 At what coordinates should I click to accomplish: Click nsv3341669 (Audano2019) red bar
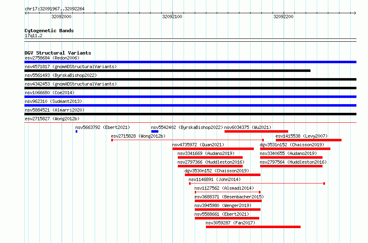(210, 157)
